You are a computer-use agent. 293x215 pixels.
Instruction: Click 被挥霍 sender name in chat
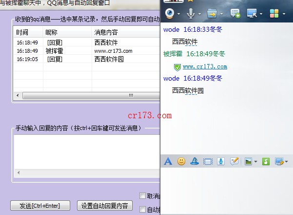(x=173, y=54)
